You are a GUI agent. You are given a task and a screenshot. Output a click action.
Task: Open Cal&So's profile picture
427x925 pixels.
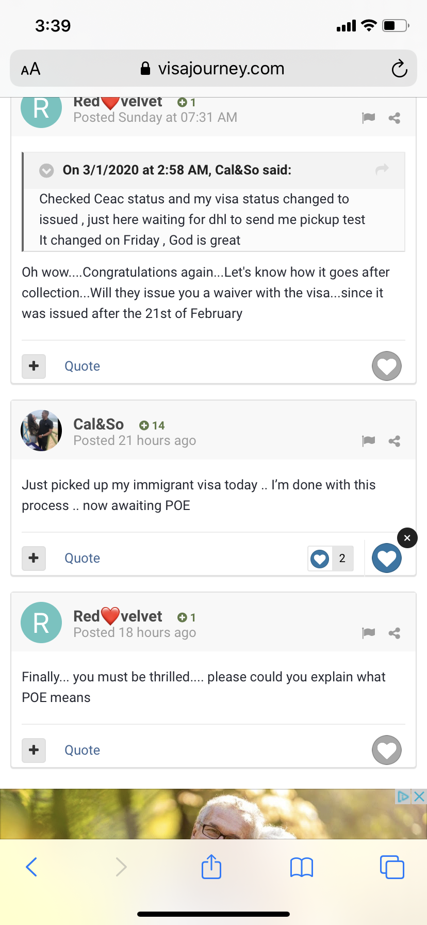coord(41,430)
